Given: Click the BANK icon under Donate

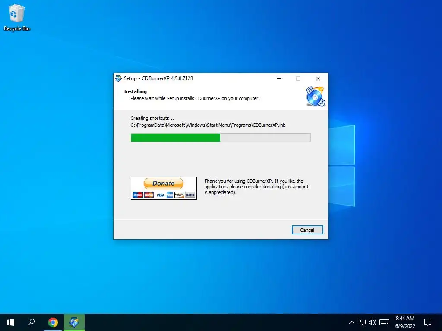Looking at the screenshot, I should [190, 195].
